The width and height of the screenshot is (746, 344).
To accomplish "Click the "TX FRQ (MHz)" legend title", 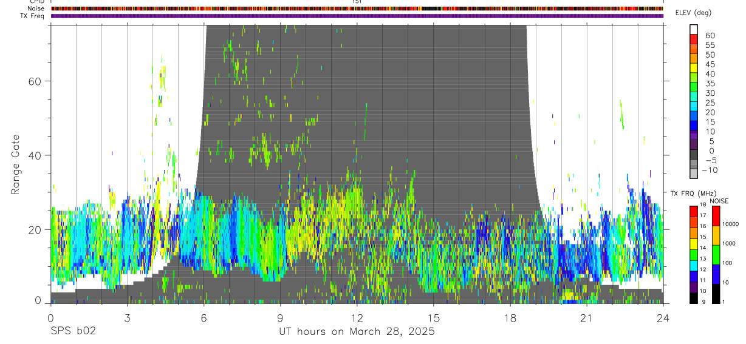I will click(693, 193).
